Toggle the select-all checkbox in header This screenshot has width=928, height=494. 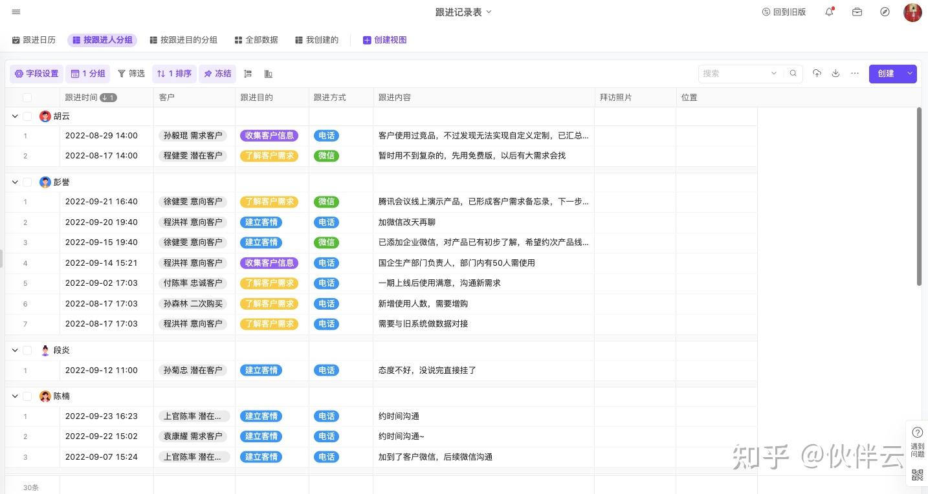click(x=27, y=98)
